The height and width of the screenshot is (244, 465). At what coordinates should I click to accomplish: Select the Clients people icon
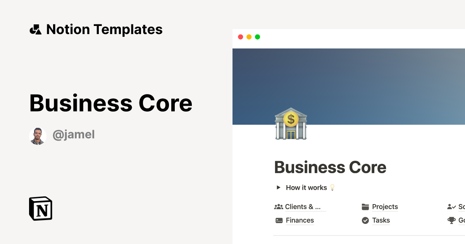tap(278, 206)
